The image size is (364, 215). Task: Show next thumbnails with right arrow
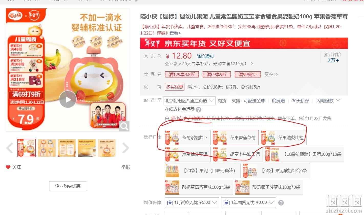click(126, 148)
